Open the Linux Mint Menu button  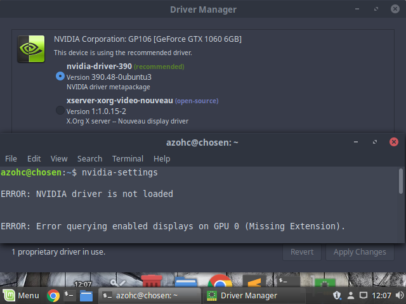[21, 296]
